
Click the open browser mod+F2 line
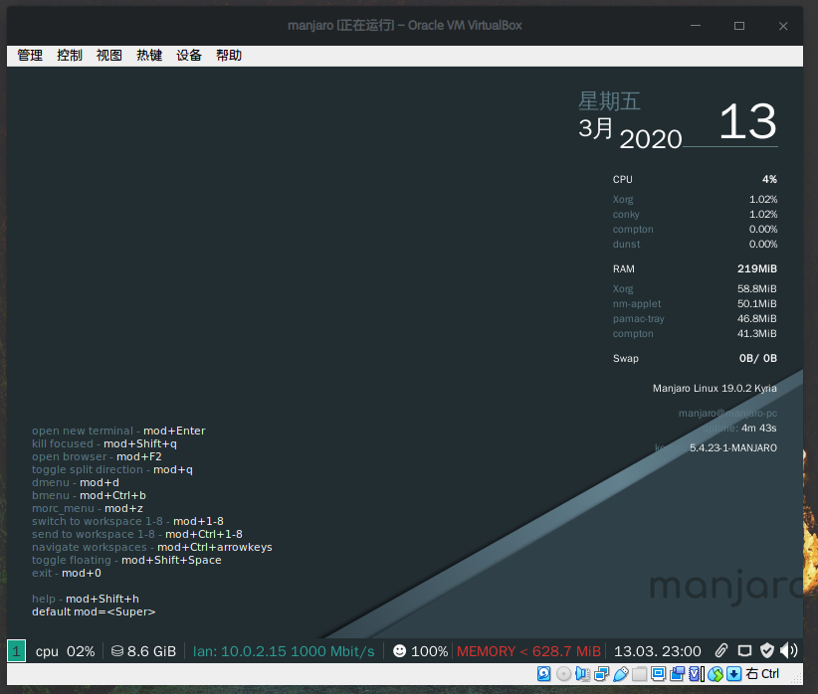coord(98,456)
